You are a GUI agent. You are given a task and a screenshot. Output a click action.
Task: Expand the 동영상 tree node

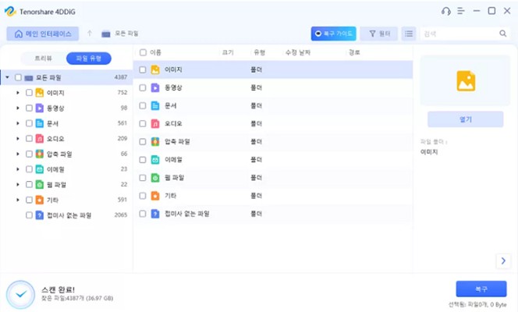click(x=18, y=108)
